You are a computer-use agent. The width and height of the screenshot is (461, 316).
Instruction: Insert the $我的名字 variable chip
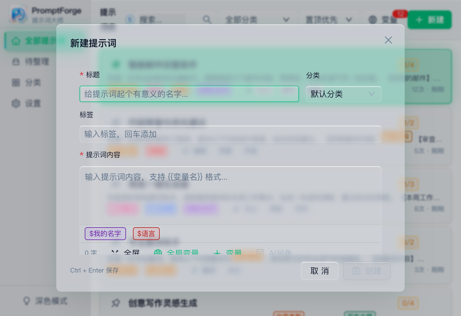pyautogui.click(x=105, y=234)
